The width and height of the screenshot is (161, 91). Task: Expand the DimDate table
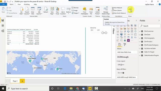(x=140, y=35)
